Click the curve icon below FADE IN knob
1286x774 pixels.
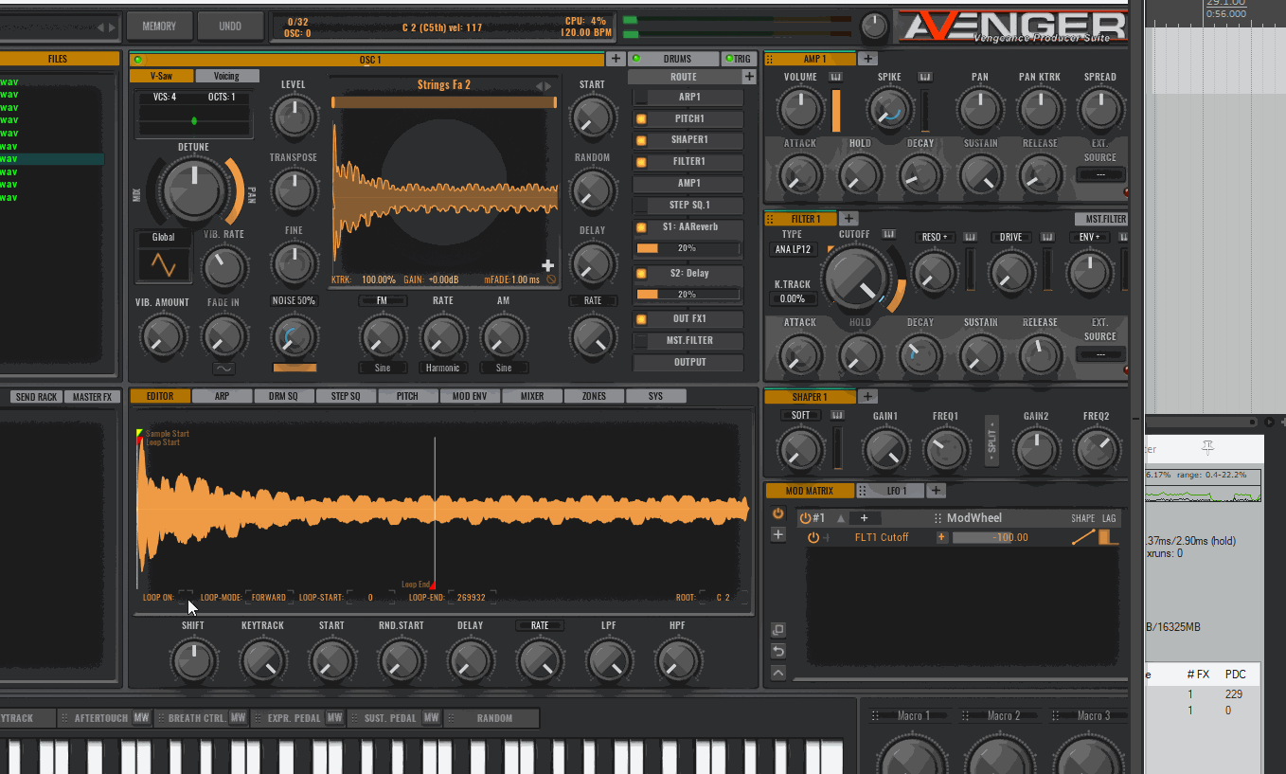point(224,369)
